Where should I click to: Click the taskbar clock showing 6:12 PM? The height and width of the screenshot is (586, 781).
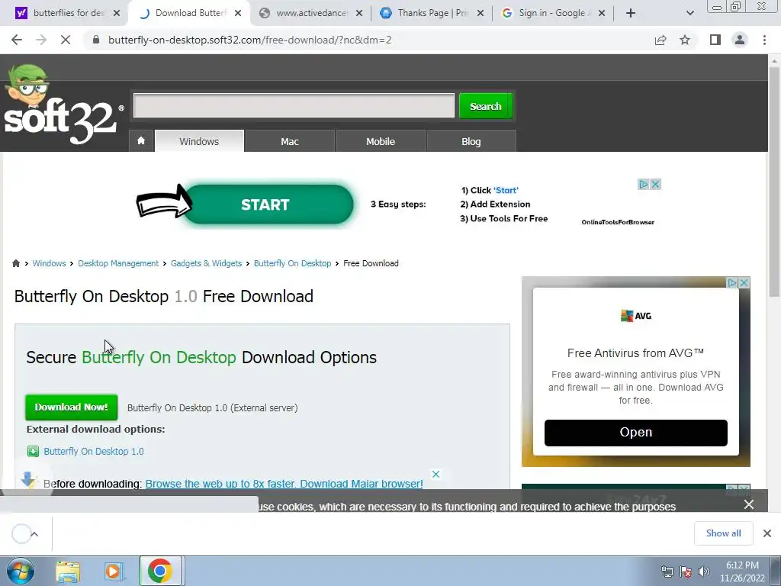(x=742, y=572)
